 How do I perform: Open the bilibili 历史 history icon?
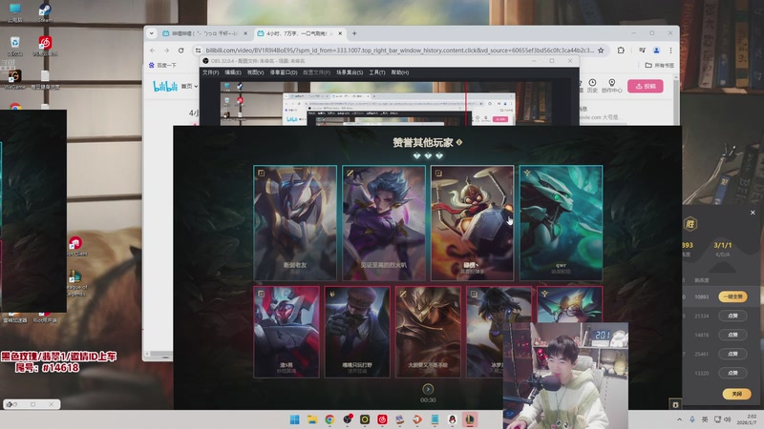592,86
